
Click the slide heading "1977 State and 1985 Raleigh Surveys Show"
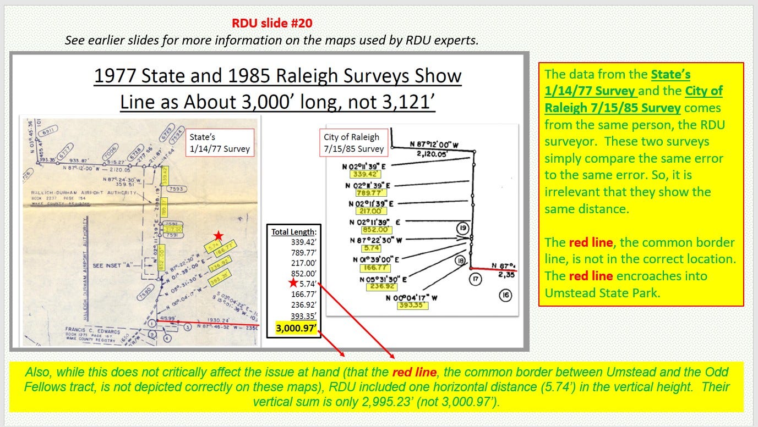[x=277, y=75]
